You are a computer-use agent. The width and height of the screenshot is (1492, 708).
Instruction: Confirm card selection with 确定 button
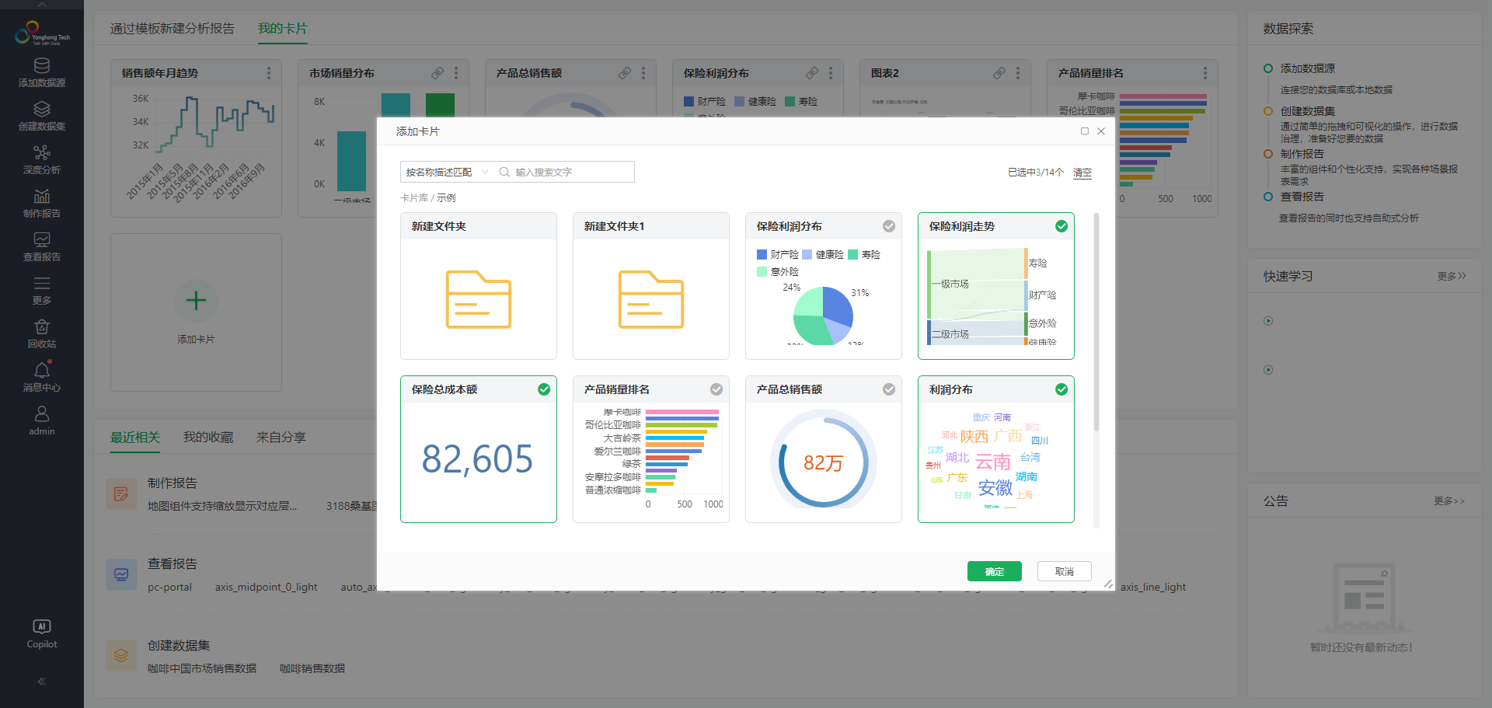[x=994, y=571]
